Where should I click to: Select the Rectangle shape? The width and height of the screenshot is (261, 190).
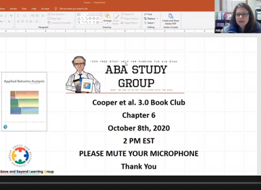tap(90, 15)
